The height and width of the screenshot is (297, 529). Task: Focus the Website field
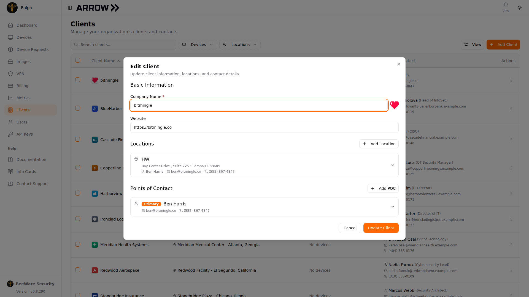click(264, 127)
